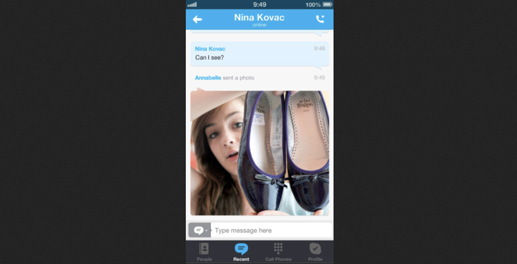Tap the Nina Kovac title in header
The width and height of the screenshot is (517, 264).
point(259,18)
